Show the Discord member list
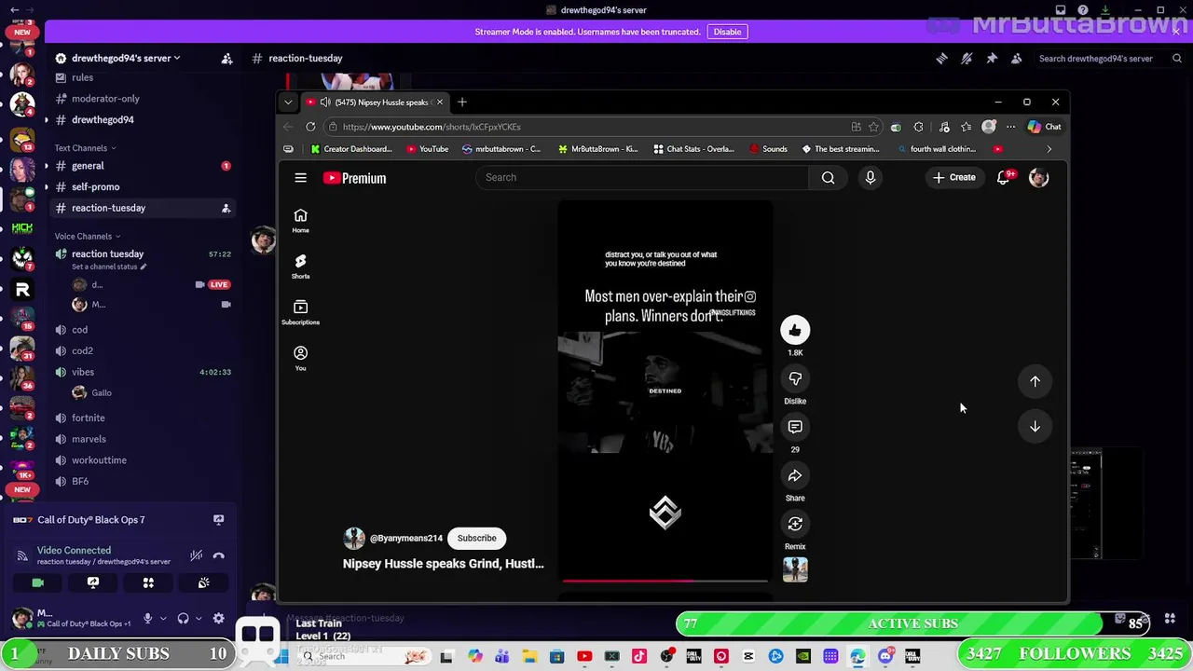The width and height of the screenshot is (1193, 671). pyautogui.click(x=1017, y=58)
